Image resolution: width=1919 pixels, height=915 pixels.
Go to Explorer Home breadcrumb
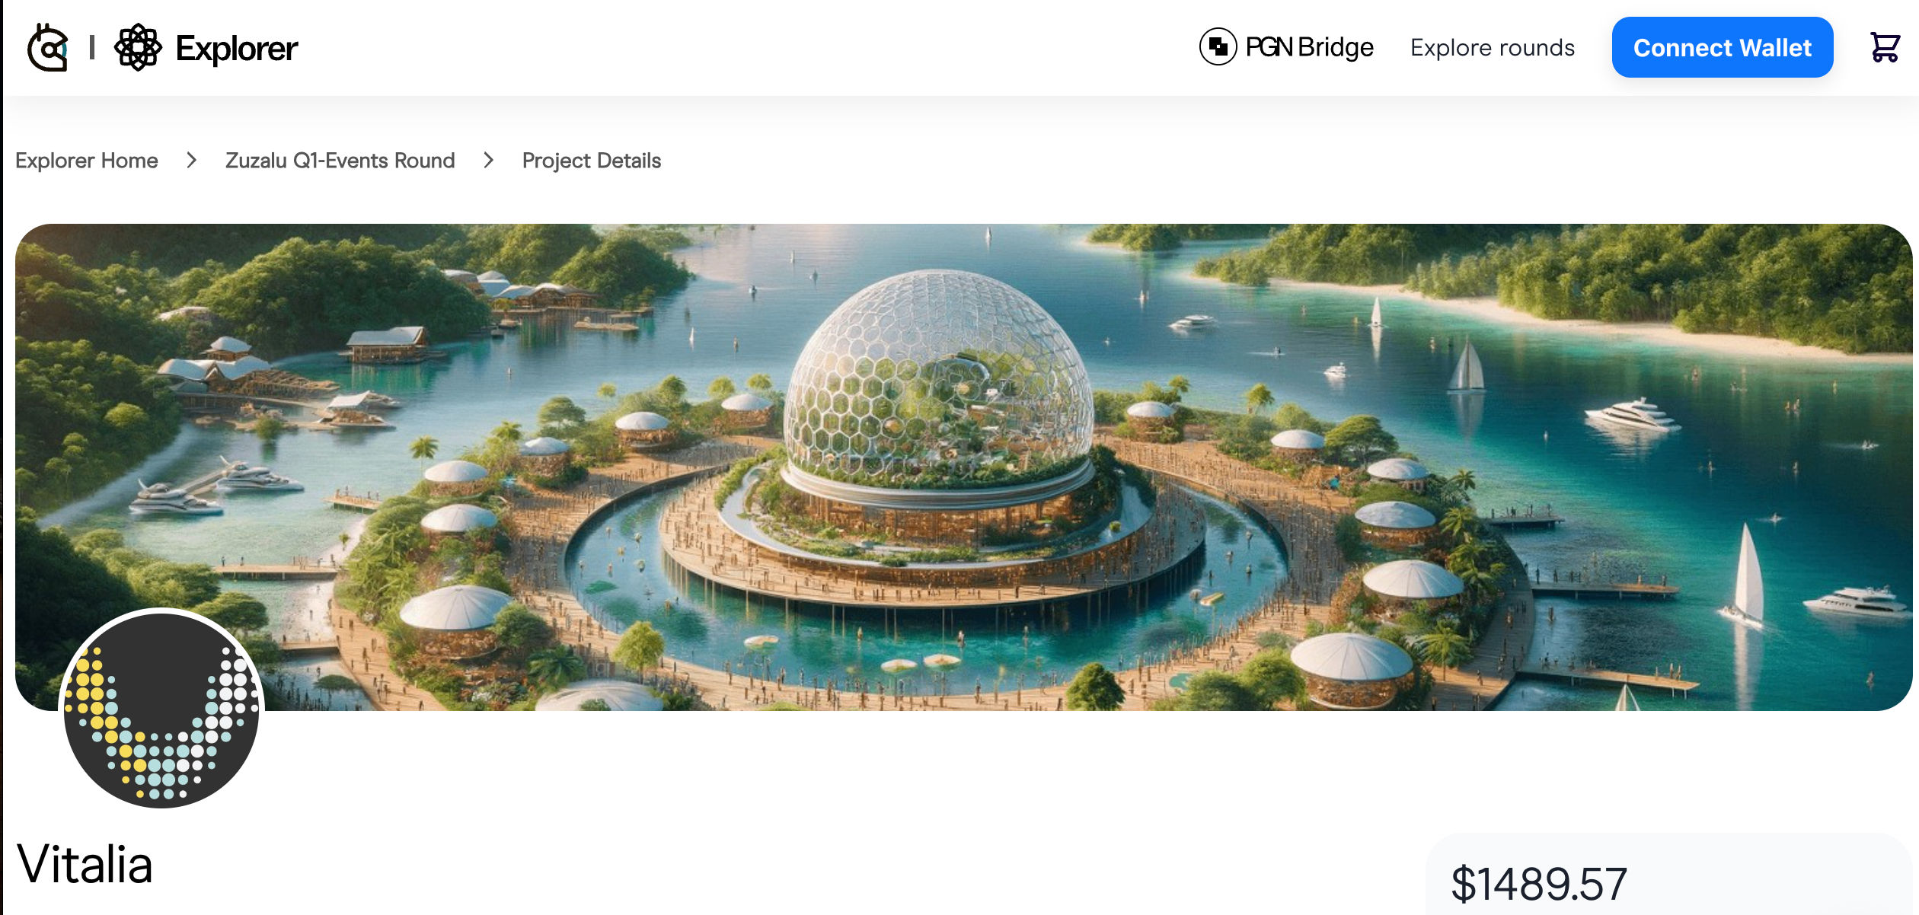coord(87,161)
